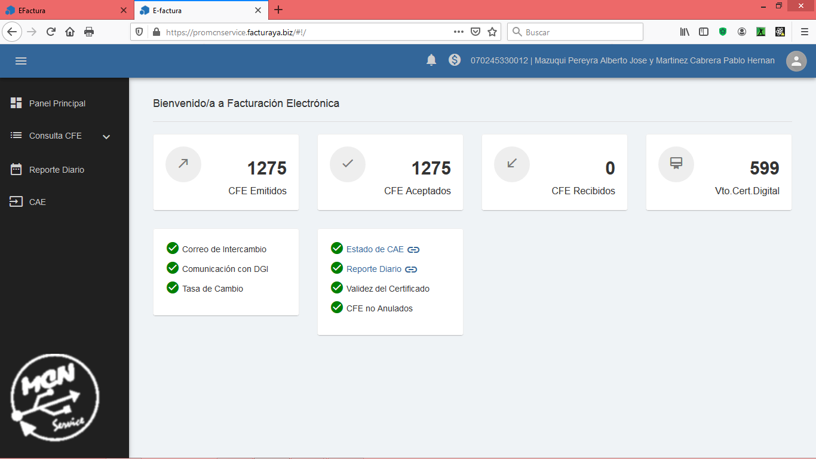
Task: Click the green check beside CFE no Anulados
Action: click(x=337, y=308)
